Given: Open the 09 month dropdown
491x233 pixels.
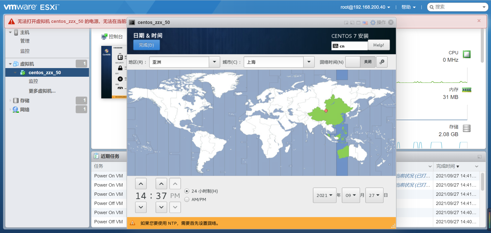Looking at the screenshot, I should 351,195.
